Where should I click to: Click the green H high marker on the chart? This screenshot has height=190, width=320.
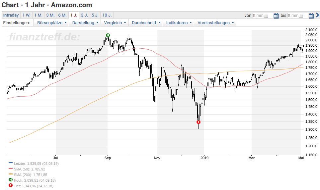tap(108, 35)
